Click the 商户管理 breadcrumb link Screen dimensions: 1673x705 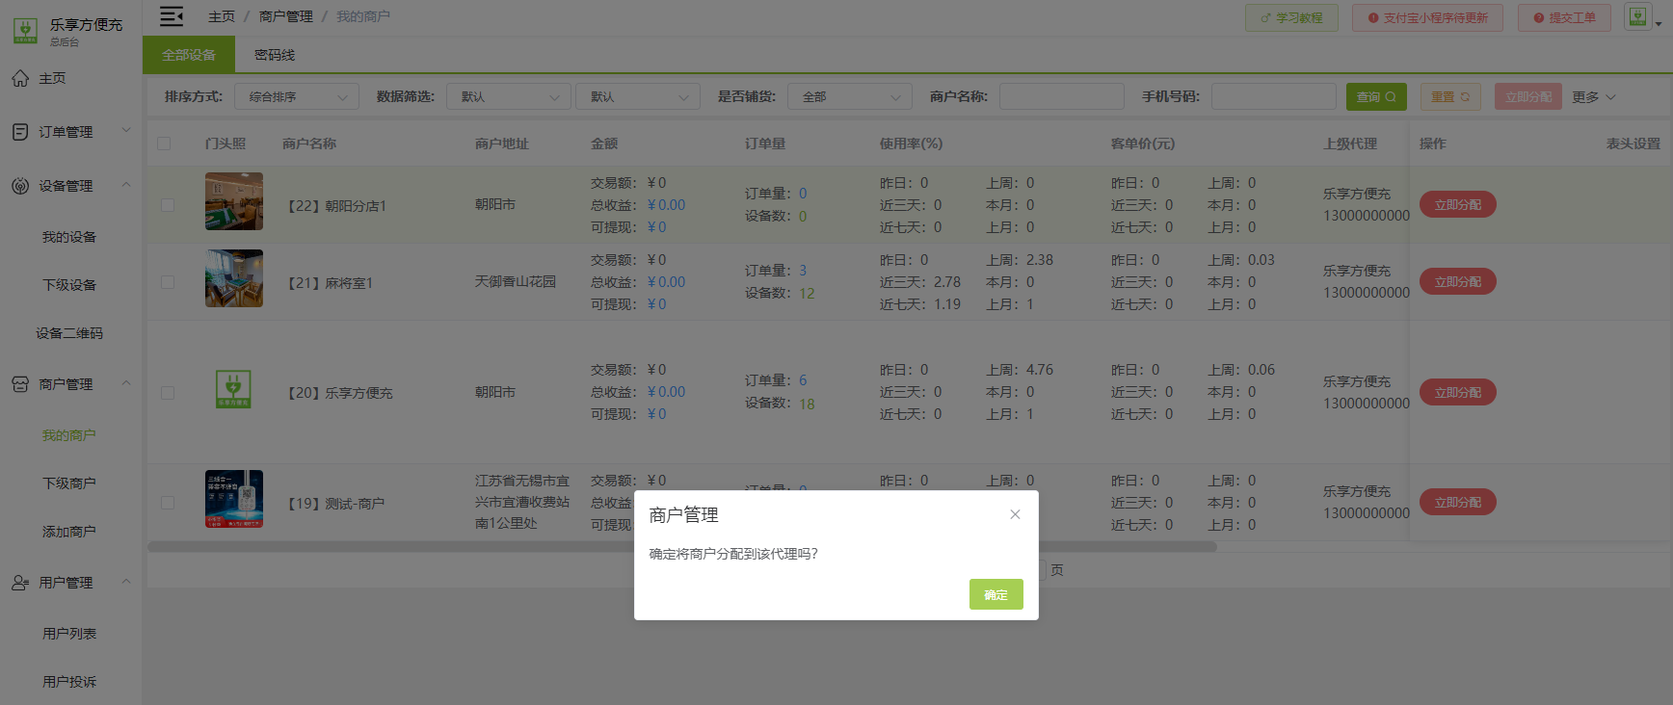tap(286, 16)
